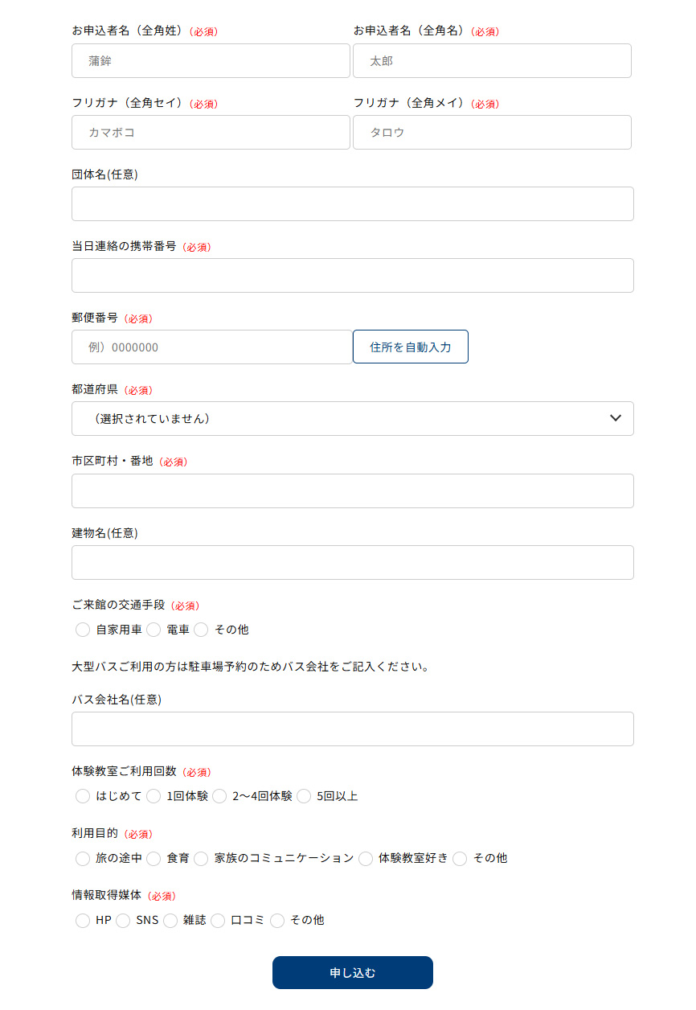Image resolution: width=696 pixels, height=1010 pixels.
Task: Submit the form with 申し込む
Action: pyautogui.click(x=353, y=972)
